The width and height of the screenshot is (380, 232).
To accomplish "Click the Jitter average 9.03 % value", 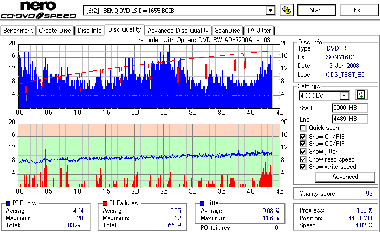I will coord(271,211).
